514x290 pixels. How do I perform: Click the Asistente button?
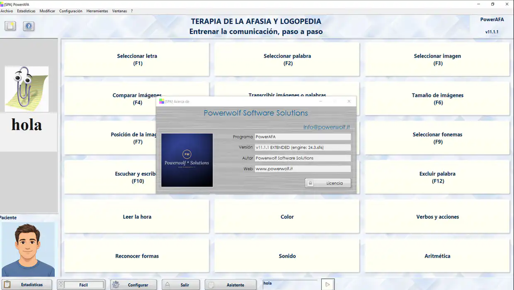(x=230, y=285)
